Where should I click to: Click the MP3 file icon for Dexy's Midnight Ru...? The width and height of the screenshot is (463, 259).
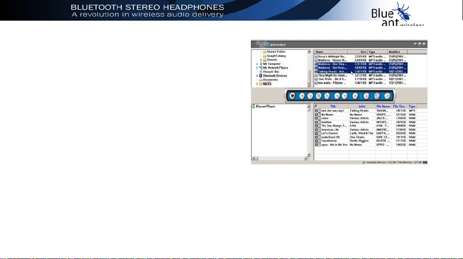pyautogui.click(x=316, y=57)
